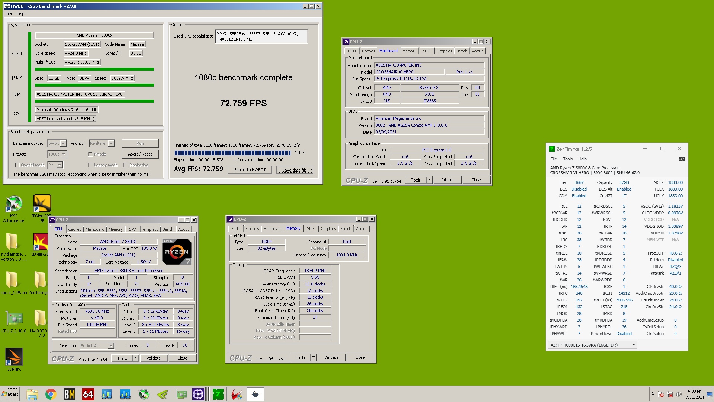Viewport: 714px width, 402px height.
Task: Open the AIDA64 taskbar icon
Action: (88, 394)
